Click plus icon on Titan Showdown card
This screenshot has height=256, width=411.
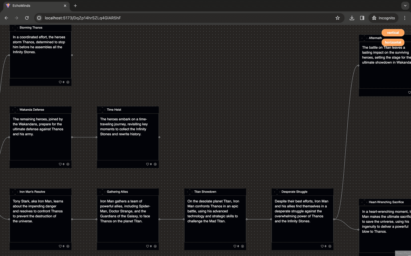[x=243, y=246]
